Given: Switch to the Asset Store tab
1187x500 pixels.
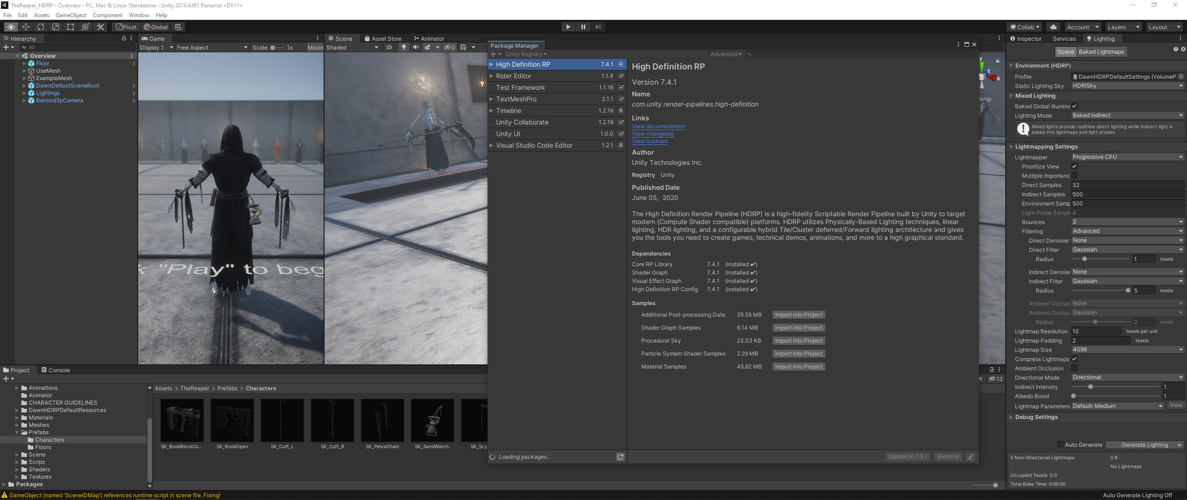Looking at the screenshot, I should tap(383, 38).
